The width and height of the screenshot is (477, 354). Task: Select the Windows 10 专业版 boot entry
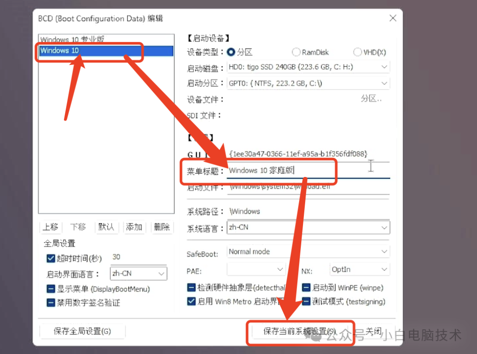pos(71,40)
